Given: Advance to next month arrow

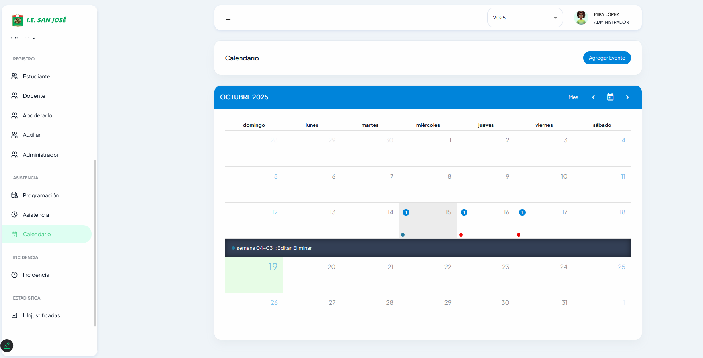Looking at the screenshot, I should point(627,97).
